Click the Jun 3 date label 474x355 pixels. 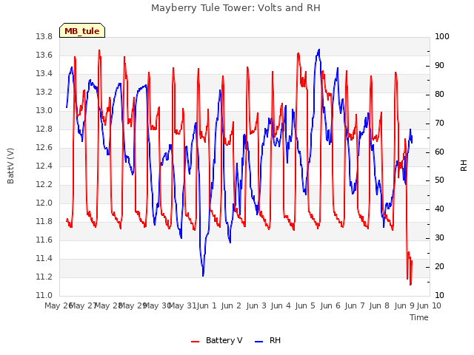click(256, 306)
